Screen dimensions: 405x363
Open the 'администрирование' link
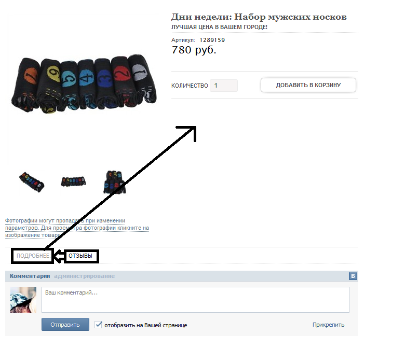coord(84,276)
